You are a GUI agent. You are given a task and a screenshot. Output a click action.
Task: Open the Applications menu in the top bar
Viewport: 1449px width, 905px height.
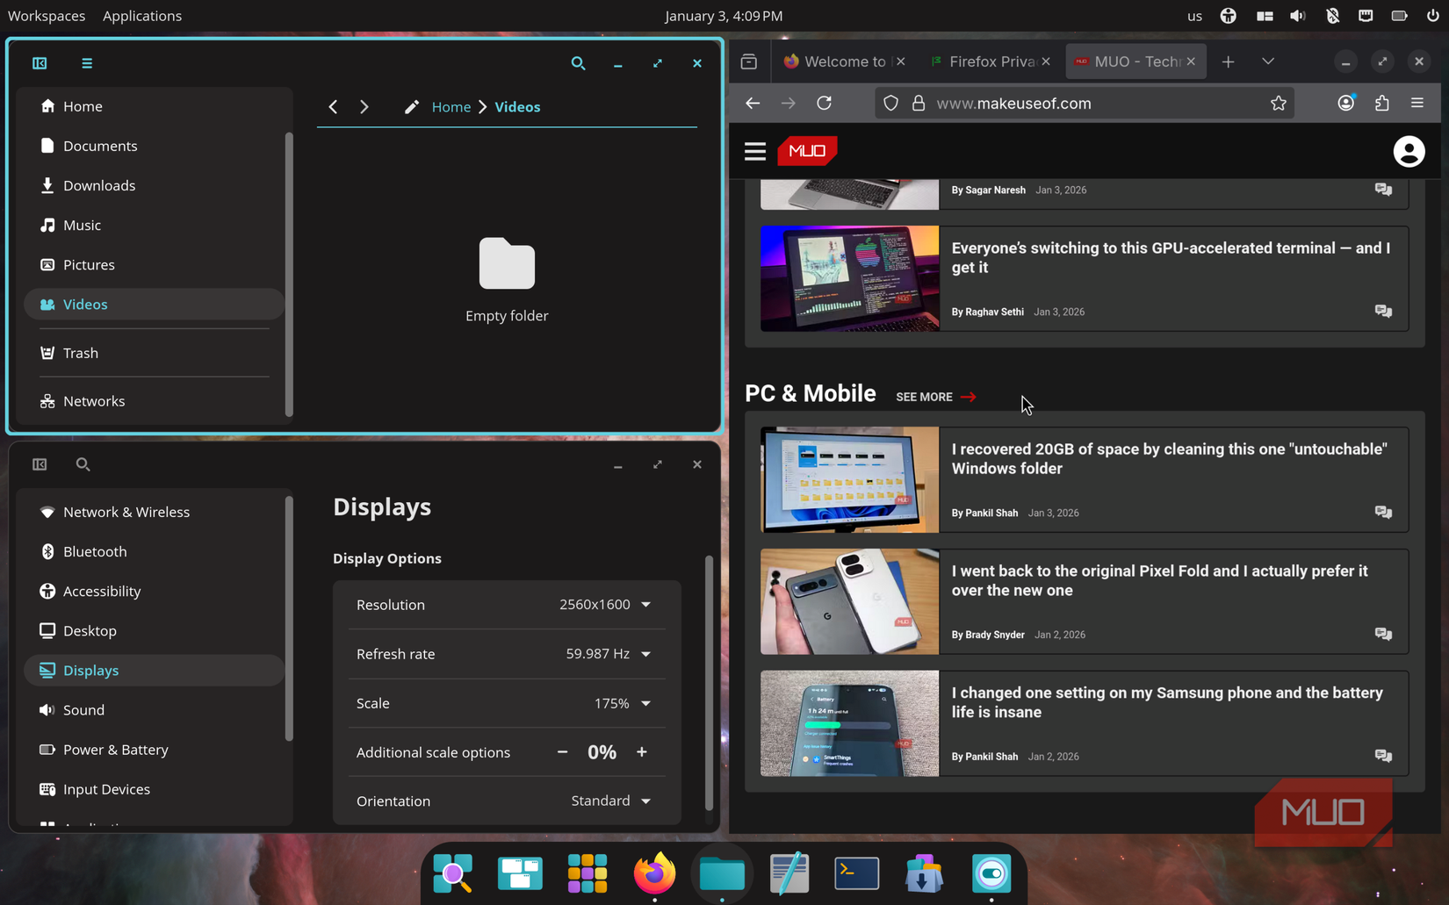(141, 15)
